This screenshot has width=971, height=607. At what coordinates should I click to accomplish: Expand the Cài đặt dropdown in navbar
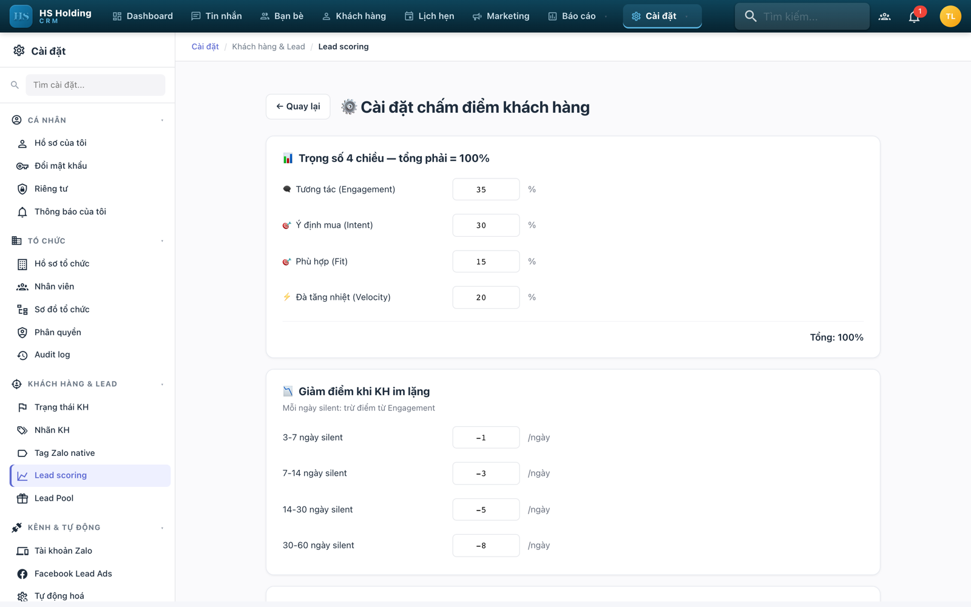pyautogui.click(x=662, y=16)
